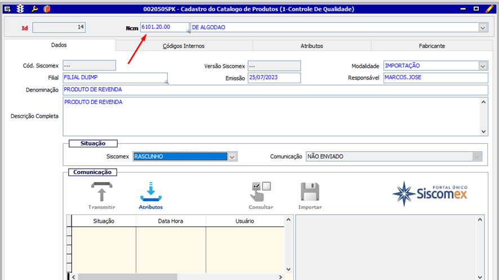This screenshot has width=499, height=280.
Task: Click the grid's vertical scrollbar down arrow
Action: tap(288, 269)
